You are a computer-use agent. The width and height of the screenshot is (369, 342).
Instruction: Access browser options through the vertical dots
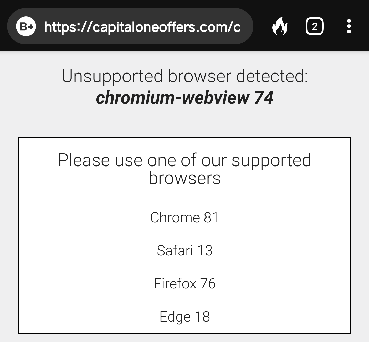point(349,26)
